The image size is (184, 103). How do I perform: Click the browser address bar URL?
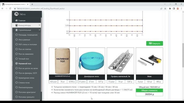(x=41, y=9)
